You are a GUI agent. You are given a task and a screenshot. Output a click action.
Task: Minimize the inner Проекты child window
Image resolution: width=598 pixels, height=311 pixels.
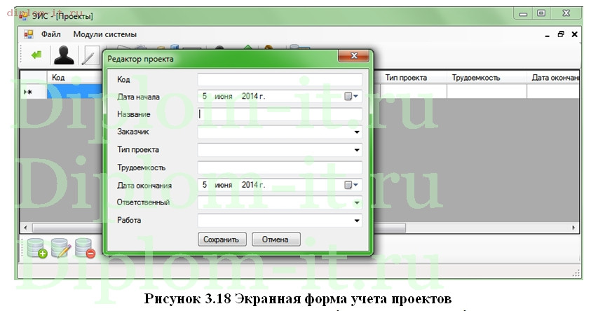(548, 35)
